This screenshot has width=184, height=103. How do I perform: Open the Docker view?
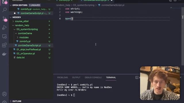tap(4, 54)
